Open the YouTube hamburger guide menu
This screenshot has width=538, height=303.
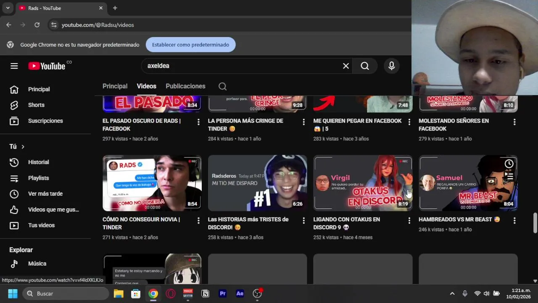point(14,66)
